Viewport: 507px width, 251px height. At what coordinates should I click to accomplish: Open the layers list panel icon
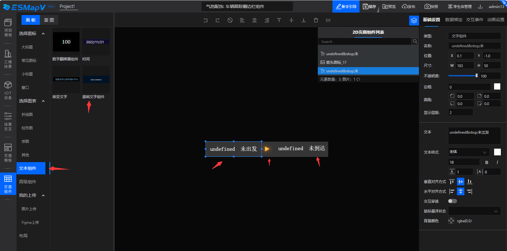tap(414, 21)
